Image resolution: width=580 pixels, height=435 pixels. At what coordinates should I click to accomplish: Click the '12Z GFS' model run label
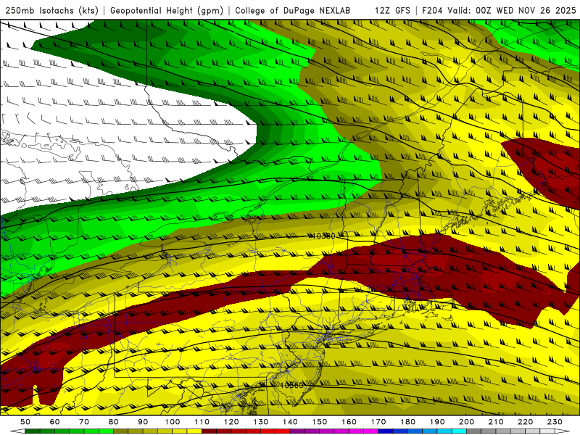pyautogui.click(x=392, y=10)
